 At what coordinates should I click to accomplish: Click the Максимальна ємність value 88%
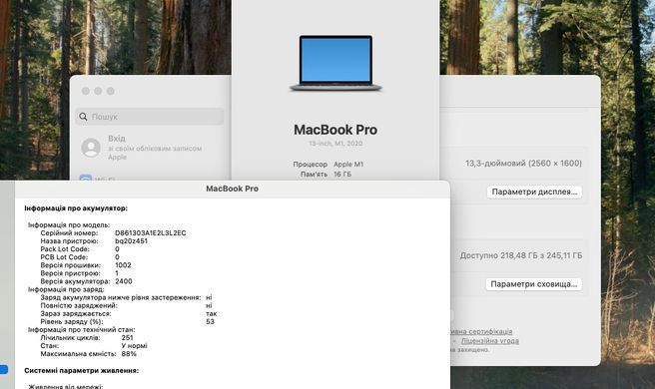click(129, 353)
